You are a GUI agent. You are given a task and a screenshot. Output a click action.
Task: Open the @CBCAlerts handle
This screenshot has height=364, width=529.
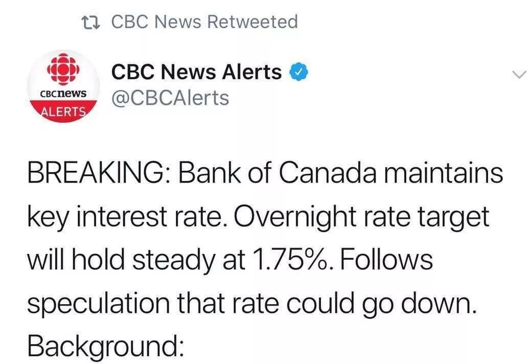click(x=170, y=98)
